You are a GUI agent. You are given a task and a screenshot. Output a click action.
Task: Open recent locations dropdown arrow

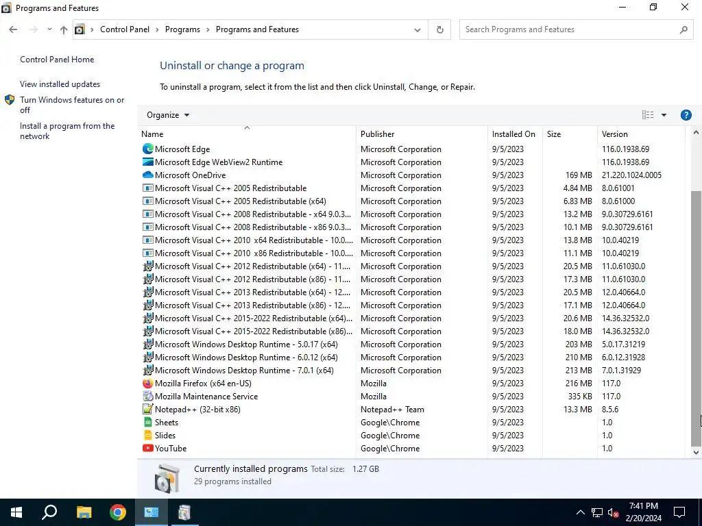click(49, 29)
